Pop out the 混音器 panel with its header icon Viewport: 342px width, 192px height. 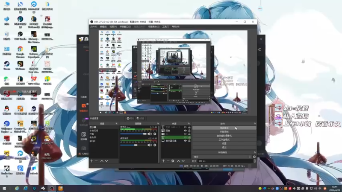[x=158, y=124]
